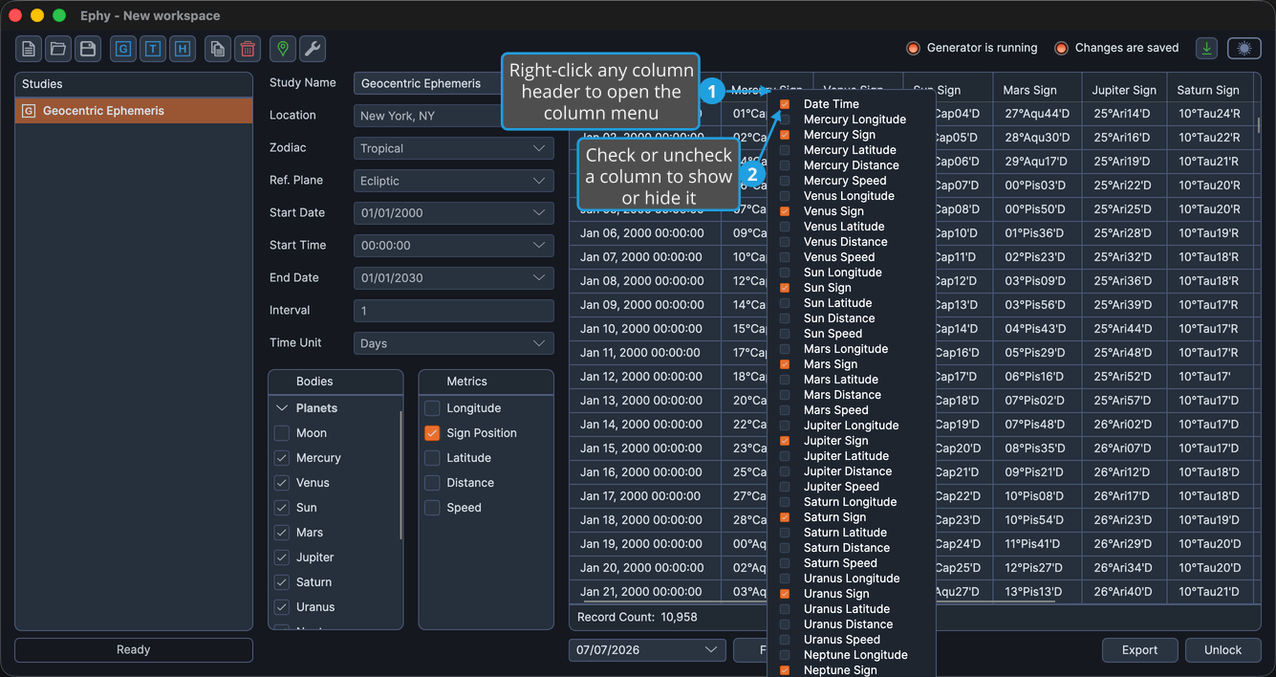
Task: Open the Start Date picker
Action: tap(454, 213)
